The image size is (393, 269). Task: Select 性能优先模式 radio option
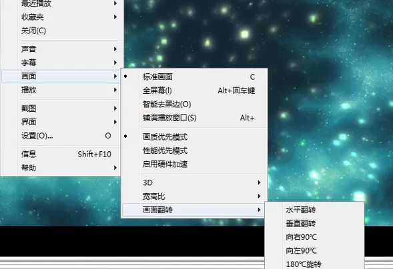(x=194, y=150)
